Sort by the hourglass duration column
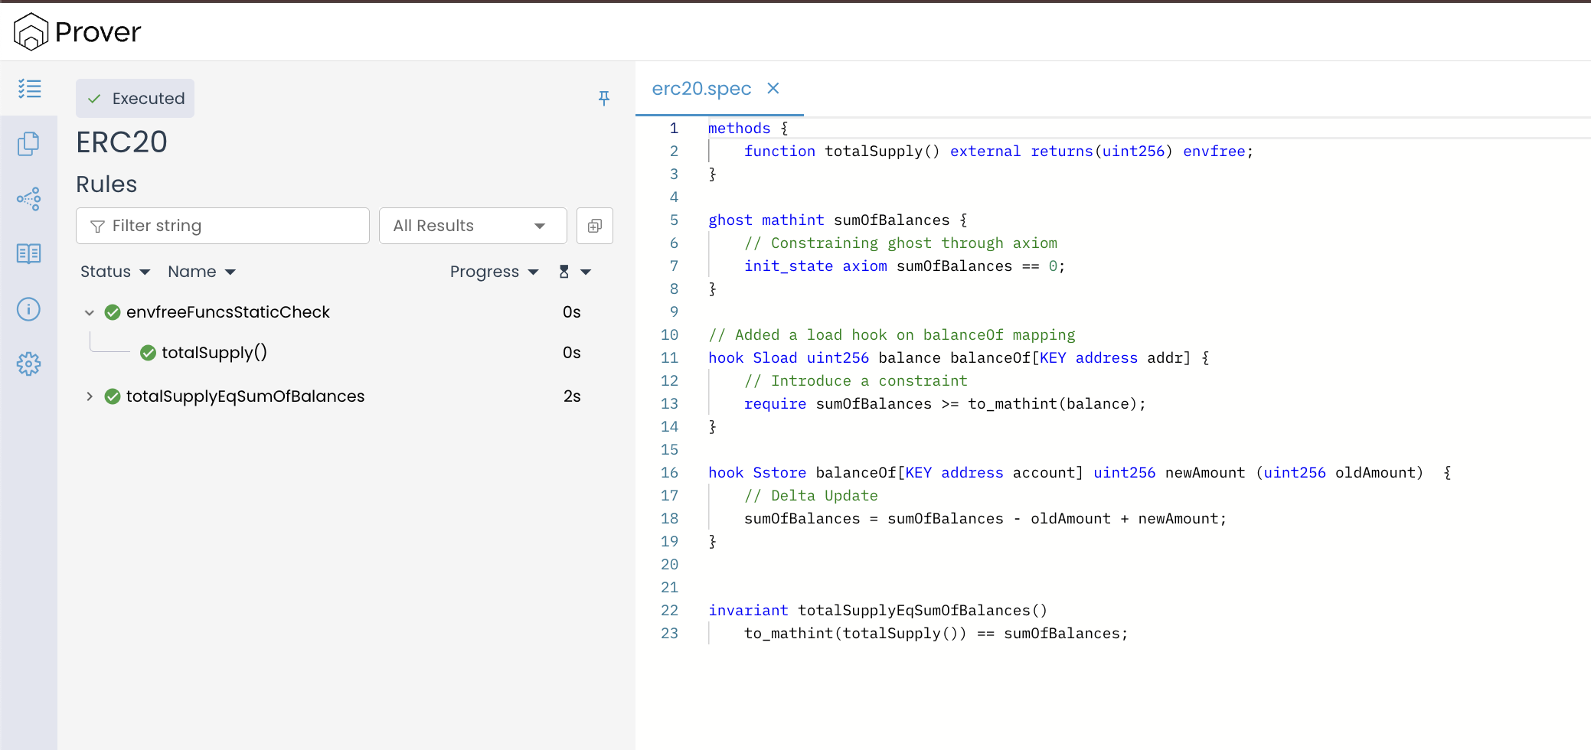The image size is (1591, 750). [x=574, y=272]
